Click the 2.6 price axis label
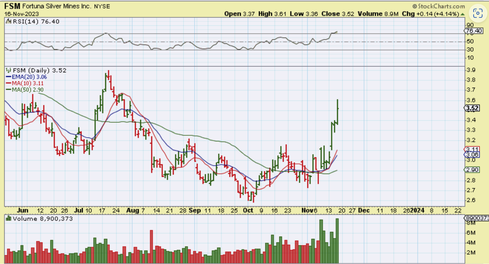This screenshot has height=264, width=489. click(x=471, y=200)
